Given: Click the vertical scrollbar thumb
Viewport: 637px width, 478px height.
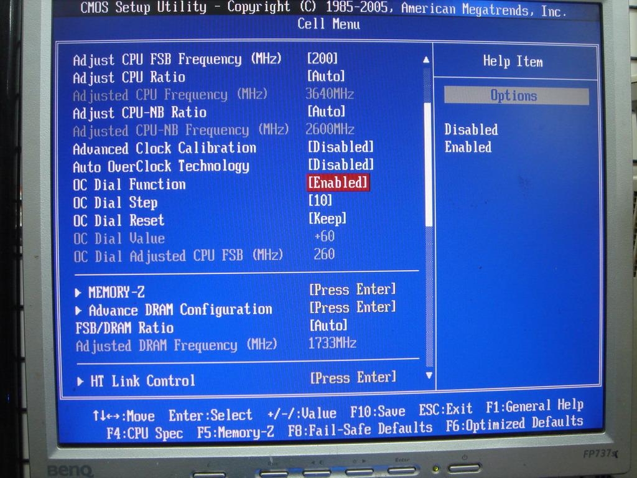Looking at the screenshot, I should [428, 164].
